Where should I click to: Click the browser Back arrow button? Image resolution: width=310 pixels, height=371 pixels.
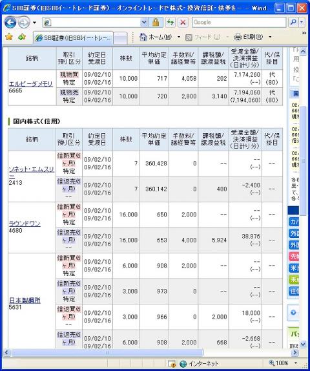(10, 23)
